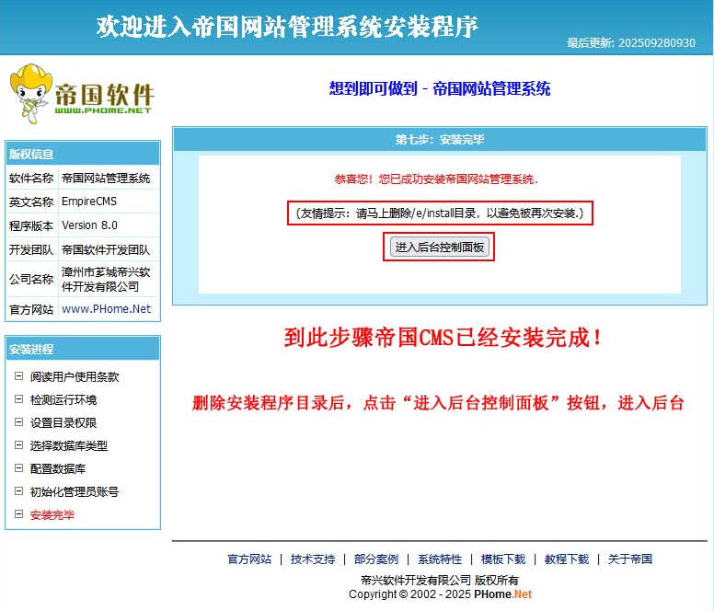
Task: Select the 选择数据库类型 step text
Action: [69, 445]
